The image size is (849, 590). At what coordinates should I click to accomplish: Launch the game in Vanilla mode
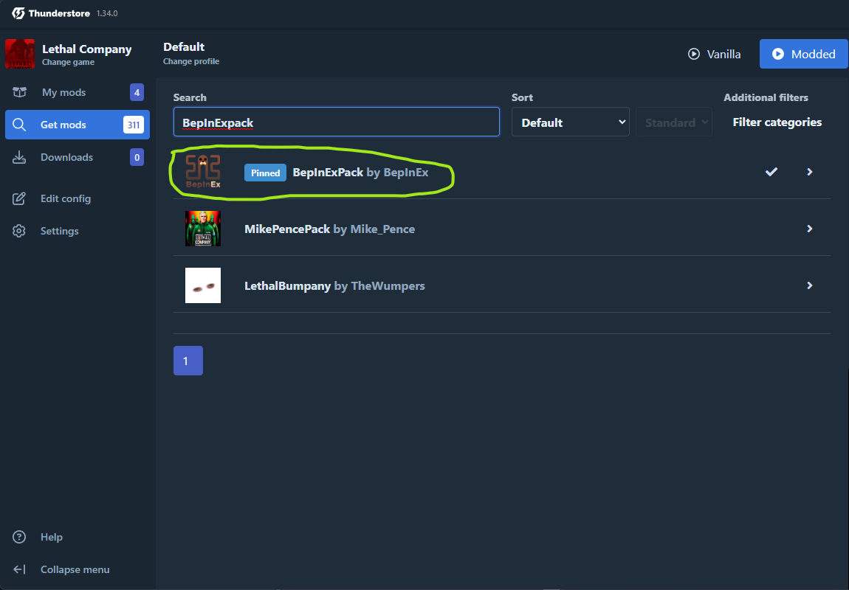click(x=714, y=54)
